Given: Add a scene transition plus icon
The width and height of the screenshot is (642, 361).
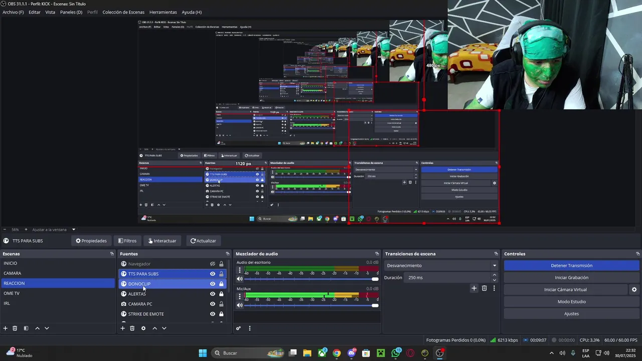Looking at the screenshot, I should [474, 288].
